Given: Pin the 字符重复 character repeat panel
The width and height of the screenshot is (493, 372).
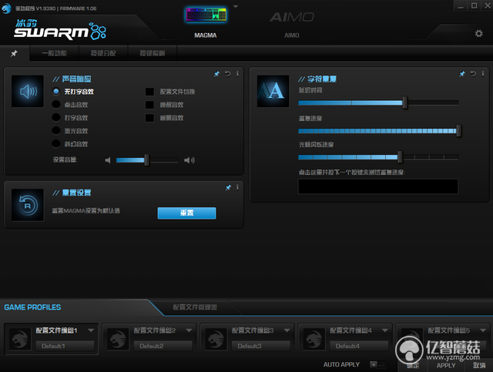Looking at the screenshot, I should [462, 74].
